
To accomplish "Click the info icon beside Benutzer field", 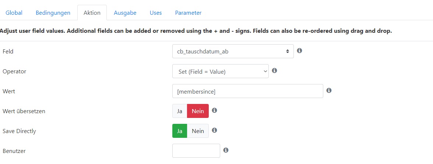I will click(226, 150).
